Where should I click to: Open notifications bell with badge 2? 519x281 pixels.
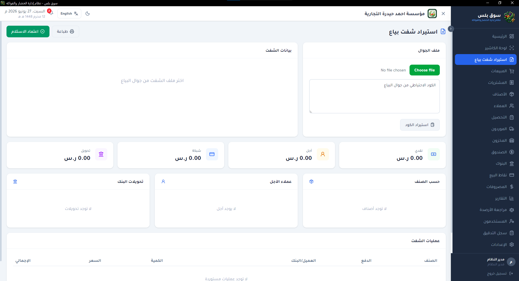coord(51,12)
